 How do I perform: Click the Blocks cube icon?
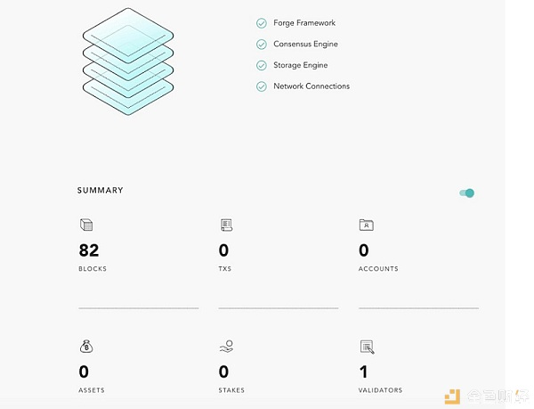(86, 225)
